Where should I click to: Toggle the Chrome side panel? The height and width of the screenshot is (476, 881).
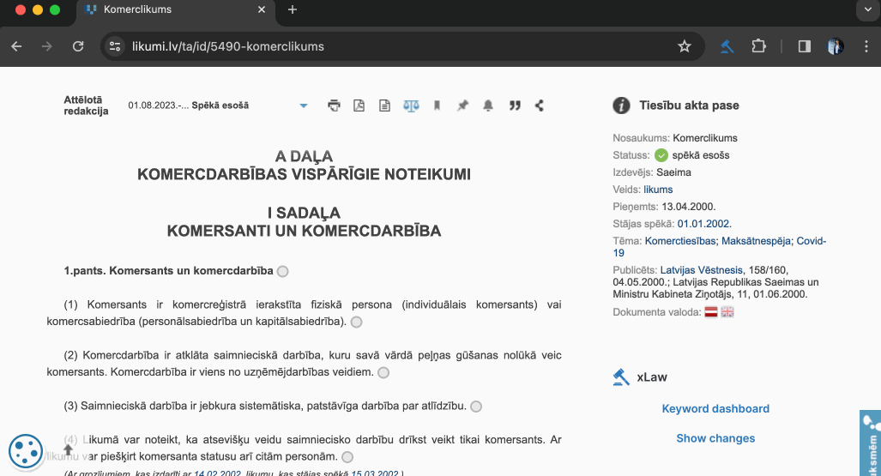805,46
